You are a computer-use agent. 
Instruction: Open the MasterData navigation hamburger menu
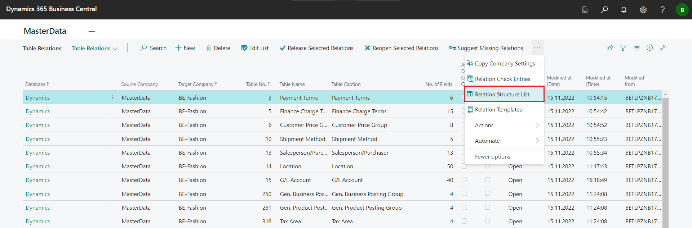tap(92, 31)
